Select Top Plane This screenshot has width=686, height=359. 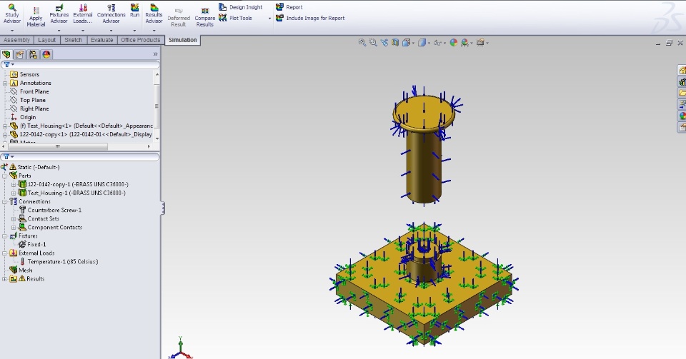point(32,100)
